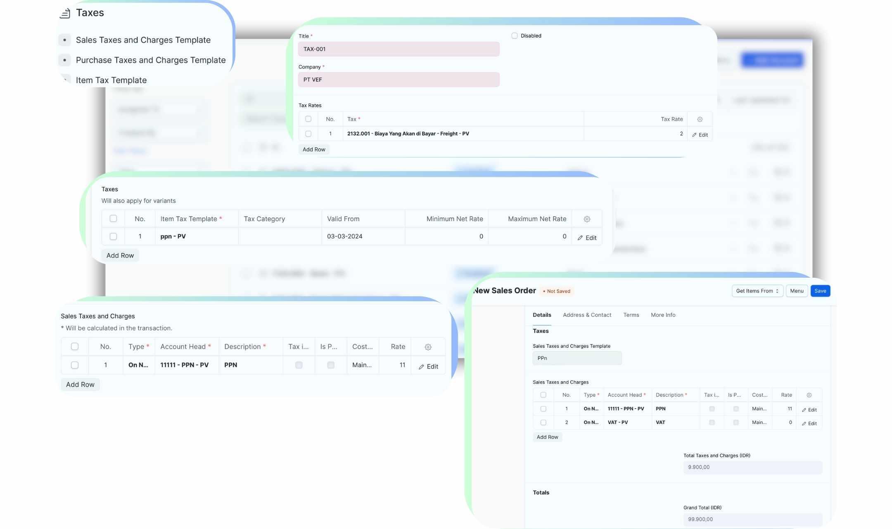The image size is (892, 529).
Task: Click the Save button
Action: pyautogui.click(x=820, y=291)
